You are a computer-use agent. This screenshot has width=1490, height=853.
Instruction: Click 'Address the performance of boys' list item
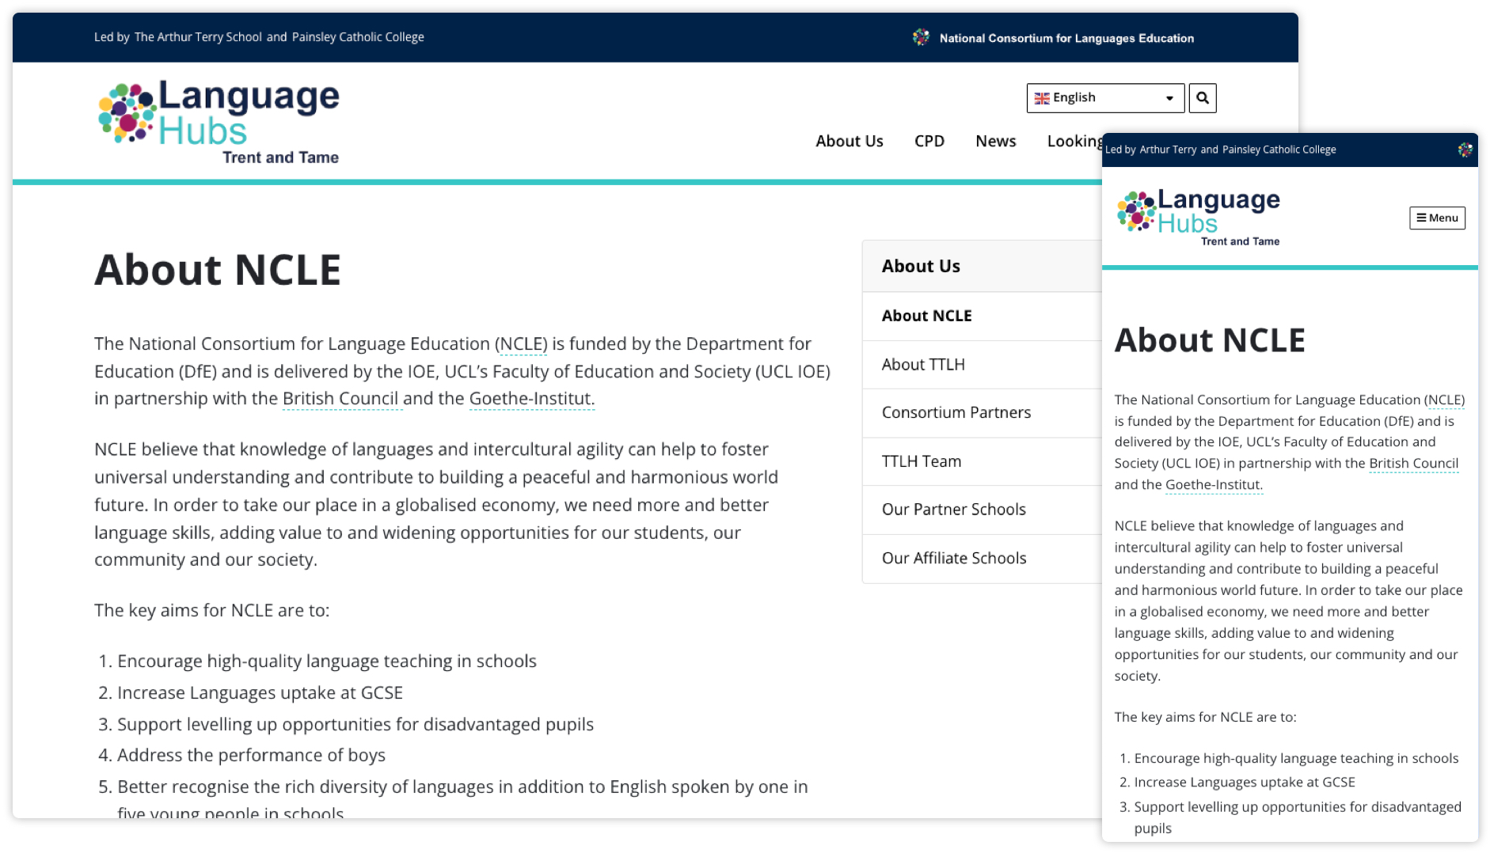(251, 755)
